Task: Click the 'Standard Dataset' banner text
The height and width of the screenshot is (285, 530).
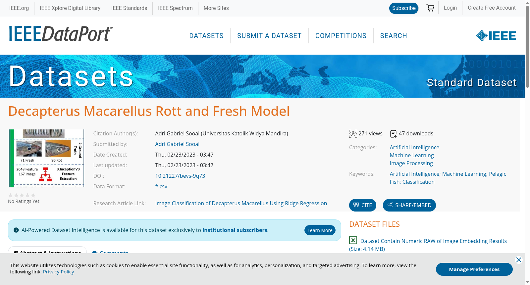Action: point(472,82)
